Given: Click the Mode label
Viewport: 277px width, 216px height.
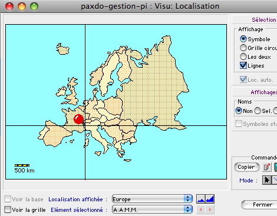Looking at the screenshot, I should pos(248,180).
